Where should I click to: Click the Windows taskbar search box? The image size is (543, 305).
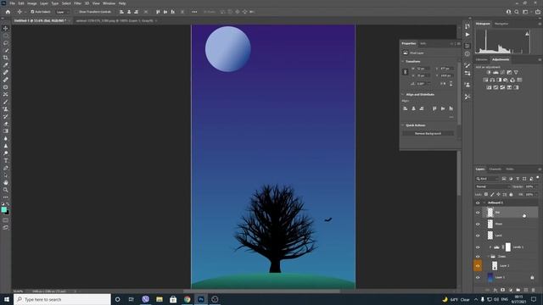pos(62,299)
